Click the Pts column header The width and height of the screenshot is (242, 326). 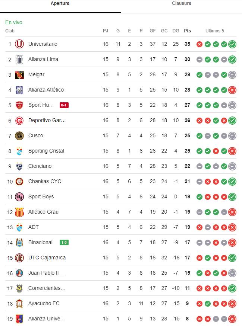pos(187,31)
